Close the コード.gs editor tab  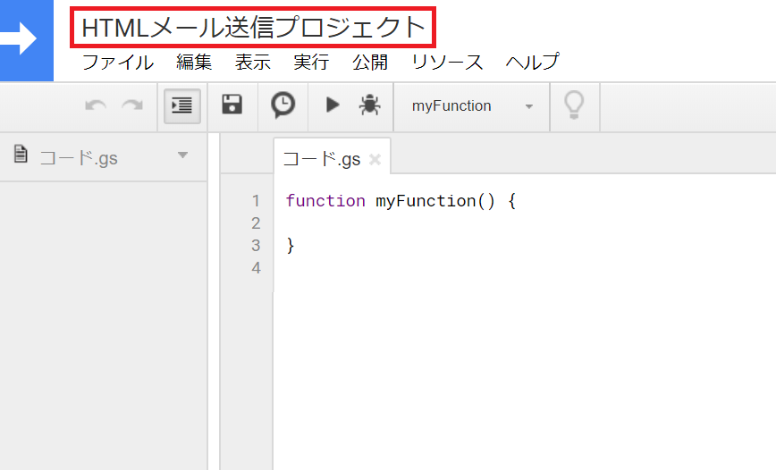click(x=375, y=159)
